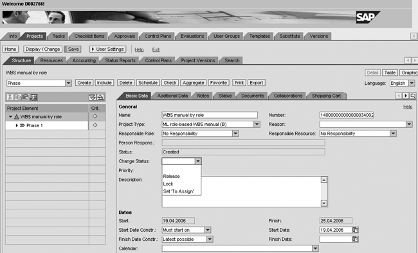418x253 pixels.
Task: Click the collapse-all icon above Crit. column
Action: point(100,97)
